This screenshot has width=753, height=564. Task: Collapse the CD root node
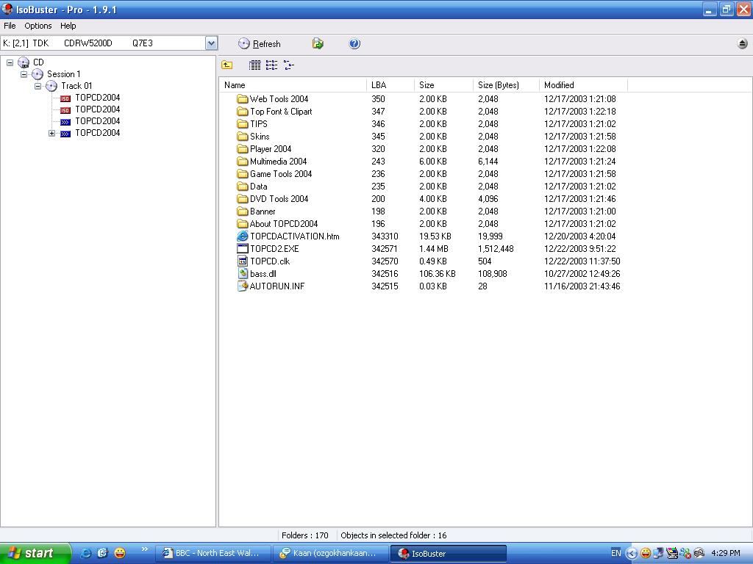[x=10, y=62]
